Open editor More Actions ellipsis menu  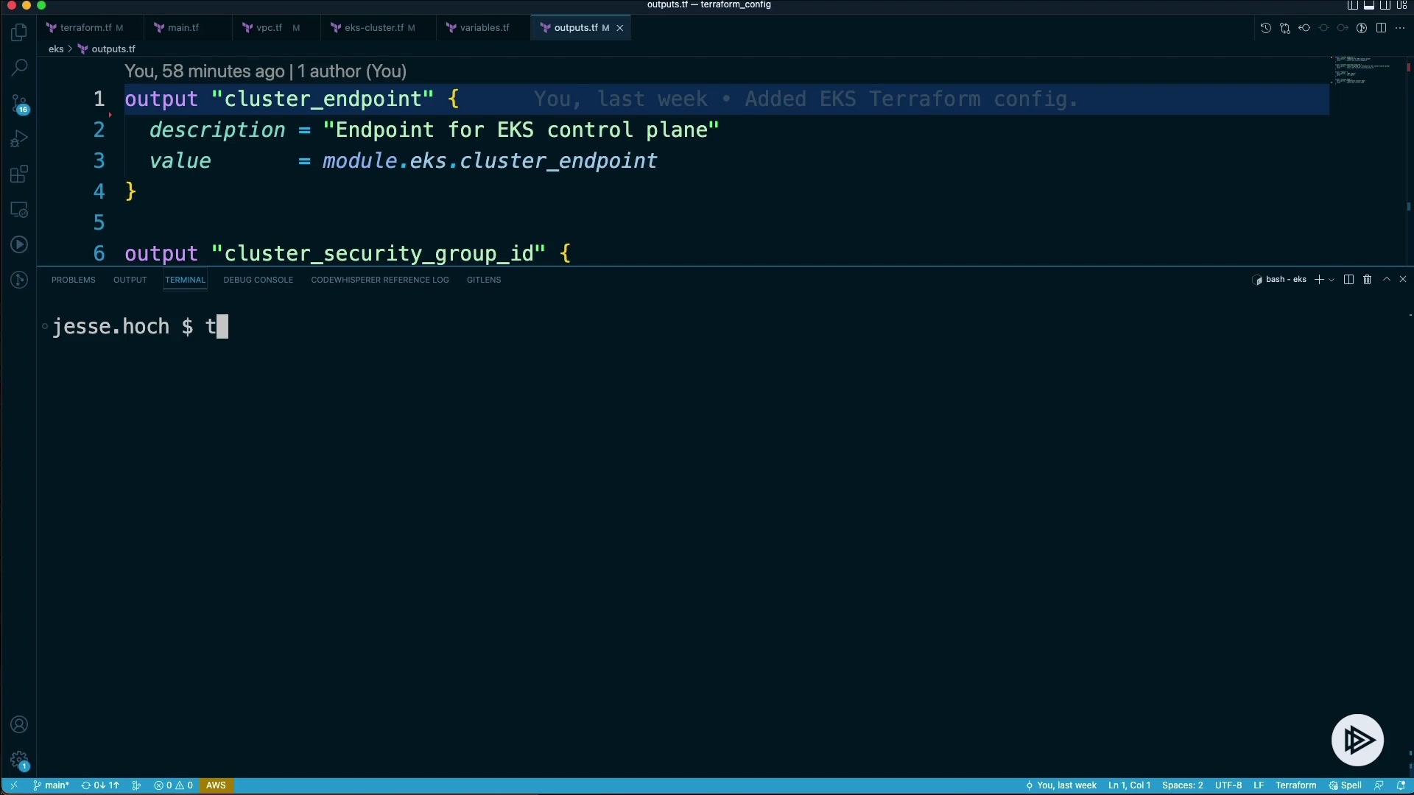[x=1400, y=28]
